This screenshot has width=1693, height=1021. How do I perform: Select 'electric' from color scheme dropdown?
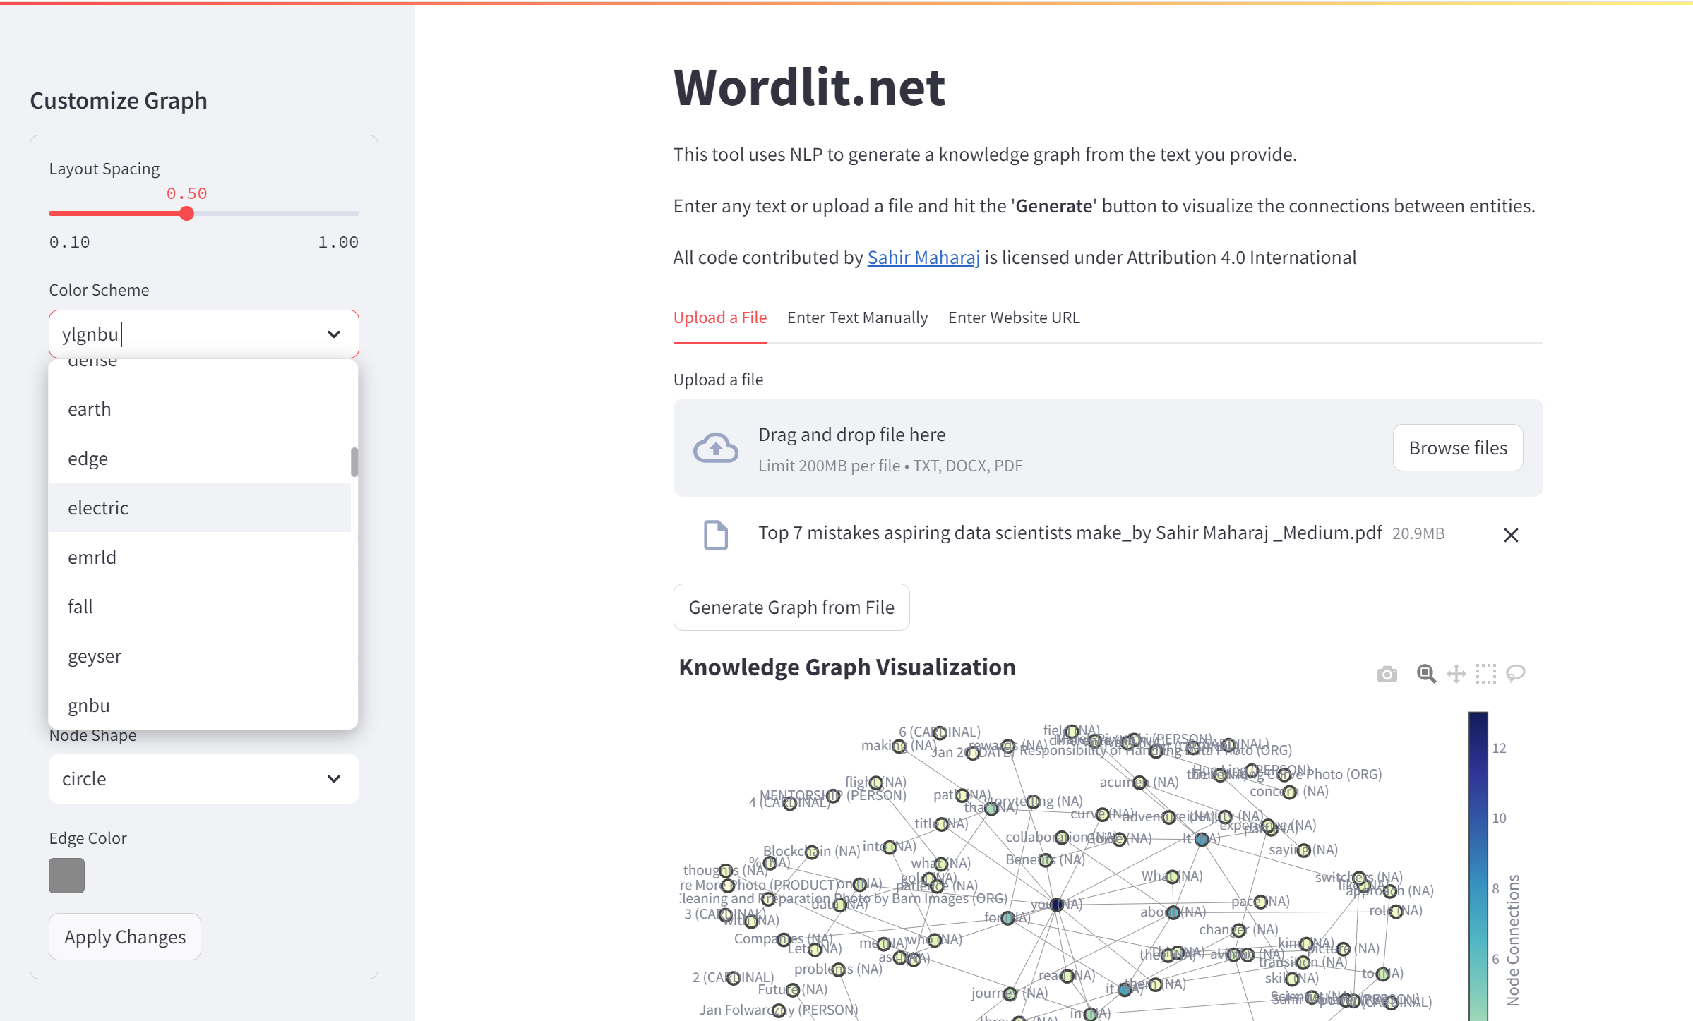[x=203, y=507]
